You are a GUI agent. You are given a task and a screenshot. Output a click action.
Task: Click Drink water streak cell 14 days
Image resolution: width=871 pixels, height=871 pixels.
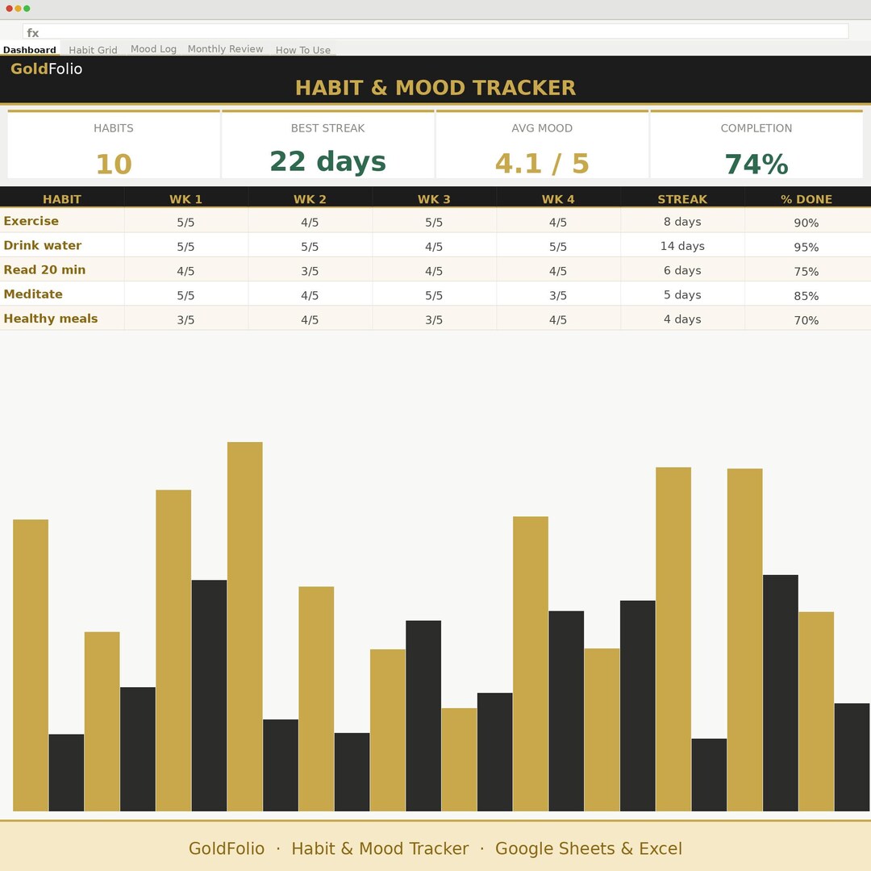tap(682, 245)
